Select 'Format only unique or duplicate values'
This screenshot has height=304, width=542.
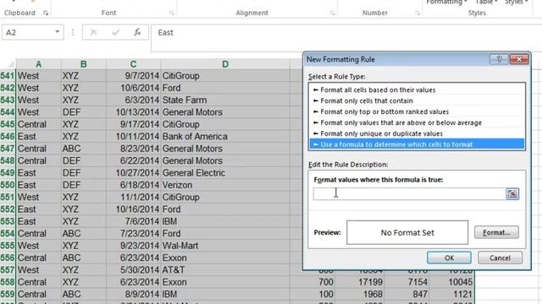[417, 133]
